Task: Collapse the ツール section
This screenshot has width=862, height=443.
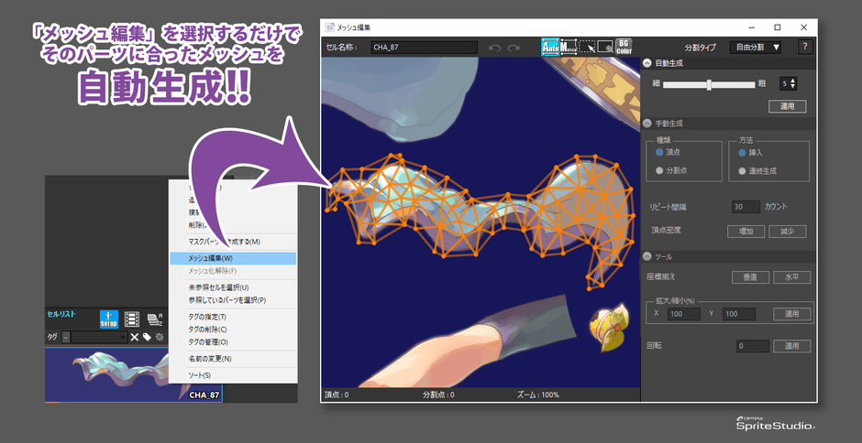Action: (x=647, y=257)
